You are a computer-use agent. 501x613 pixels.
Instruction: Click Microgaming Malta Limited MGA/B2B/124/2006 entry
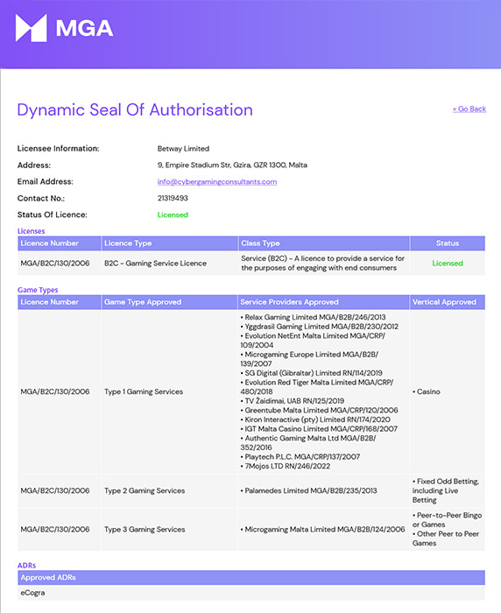click(322, 529)
